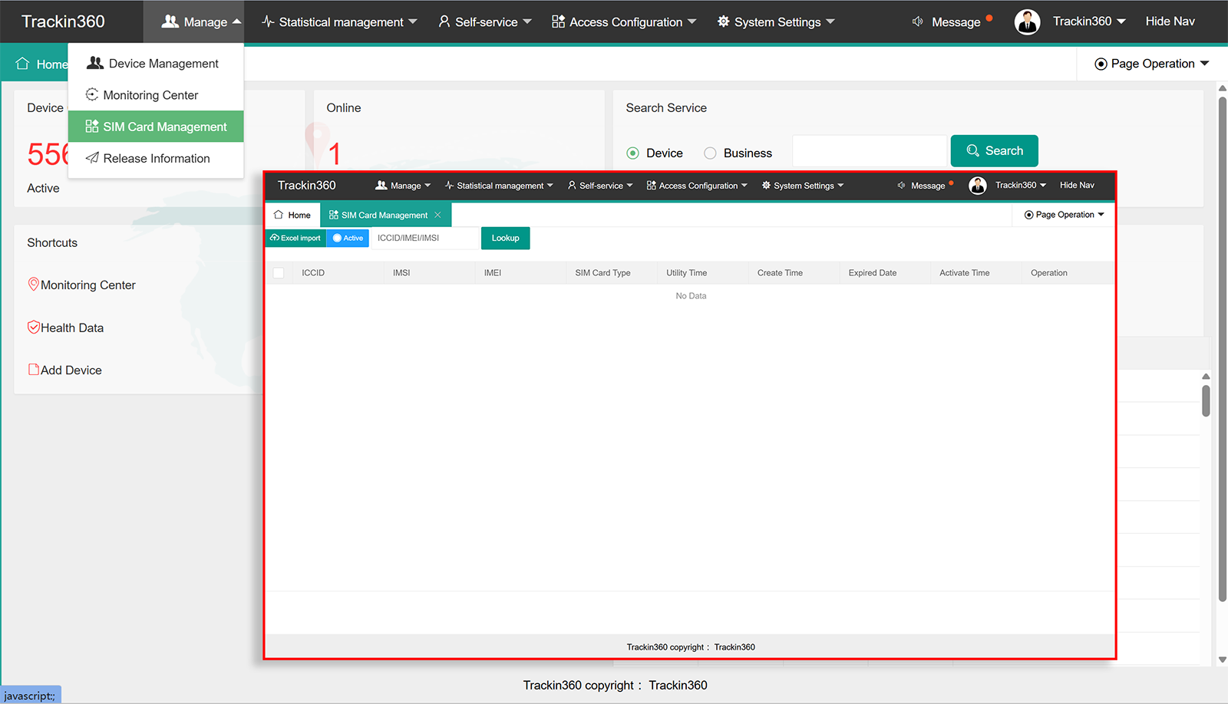Open Access Configuration dropdown in inset window
The width and height of the screenshot is (1228, 704).
tap(697, 186)
